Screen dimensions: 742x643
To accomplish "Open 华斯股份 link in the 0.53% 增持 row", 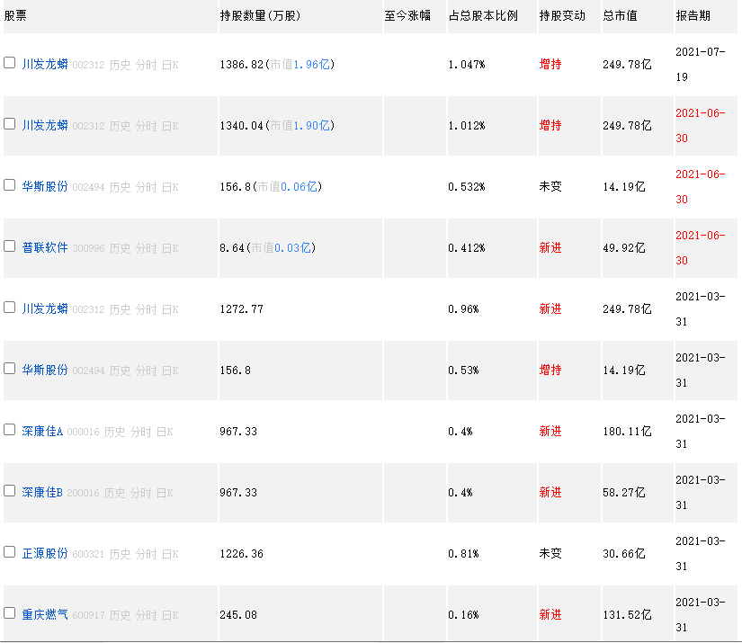I will tap(45, 370).
